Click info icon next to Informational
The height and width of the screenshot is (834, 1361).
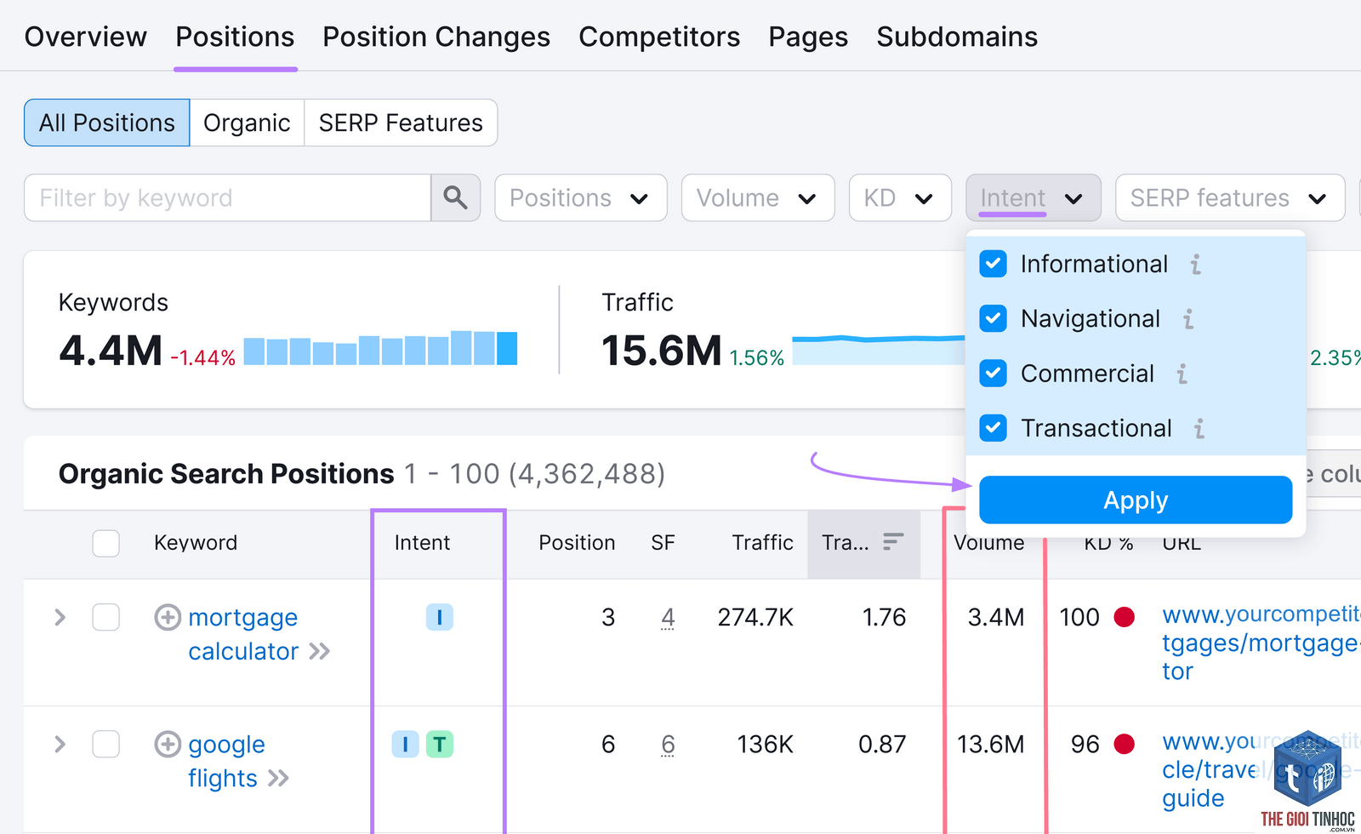click(1195, 265)
